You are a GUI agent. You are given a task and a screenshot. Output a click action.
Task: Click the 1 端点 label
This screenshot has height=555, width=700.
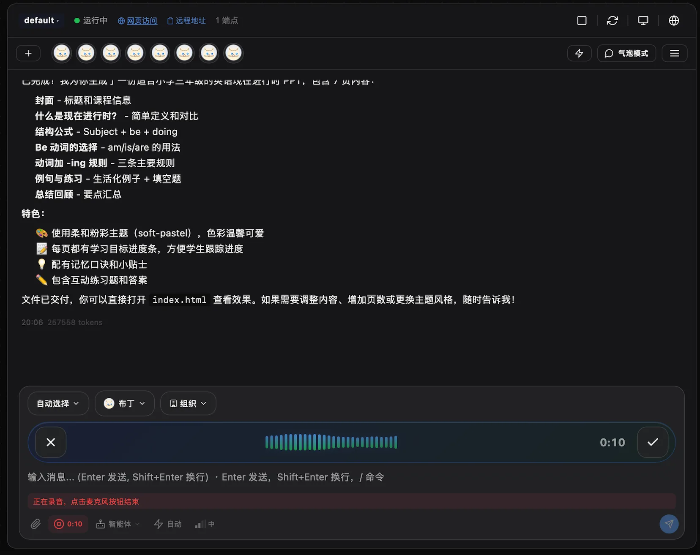[227, 21]
